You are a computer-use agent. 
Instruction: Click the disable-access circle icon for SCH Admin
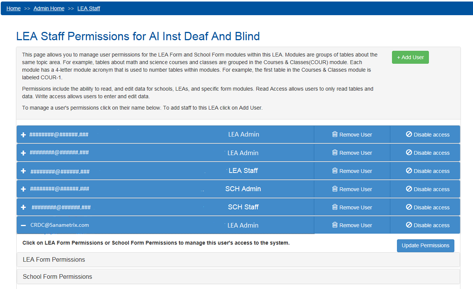point(409,189)
